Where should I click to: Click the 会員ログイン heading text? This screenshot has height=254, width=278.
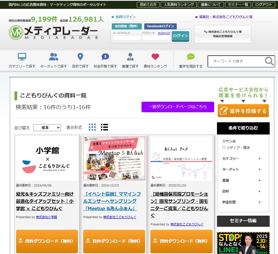[x=125, y=17]
